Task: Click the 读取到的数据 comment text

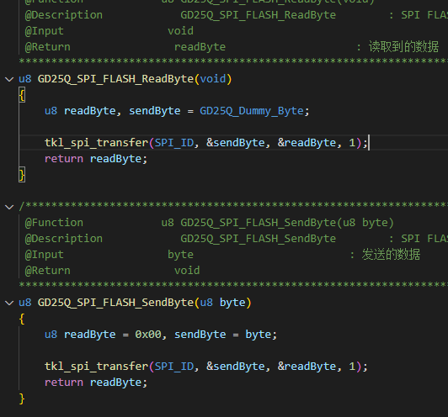Action: coord(403,47)
